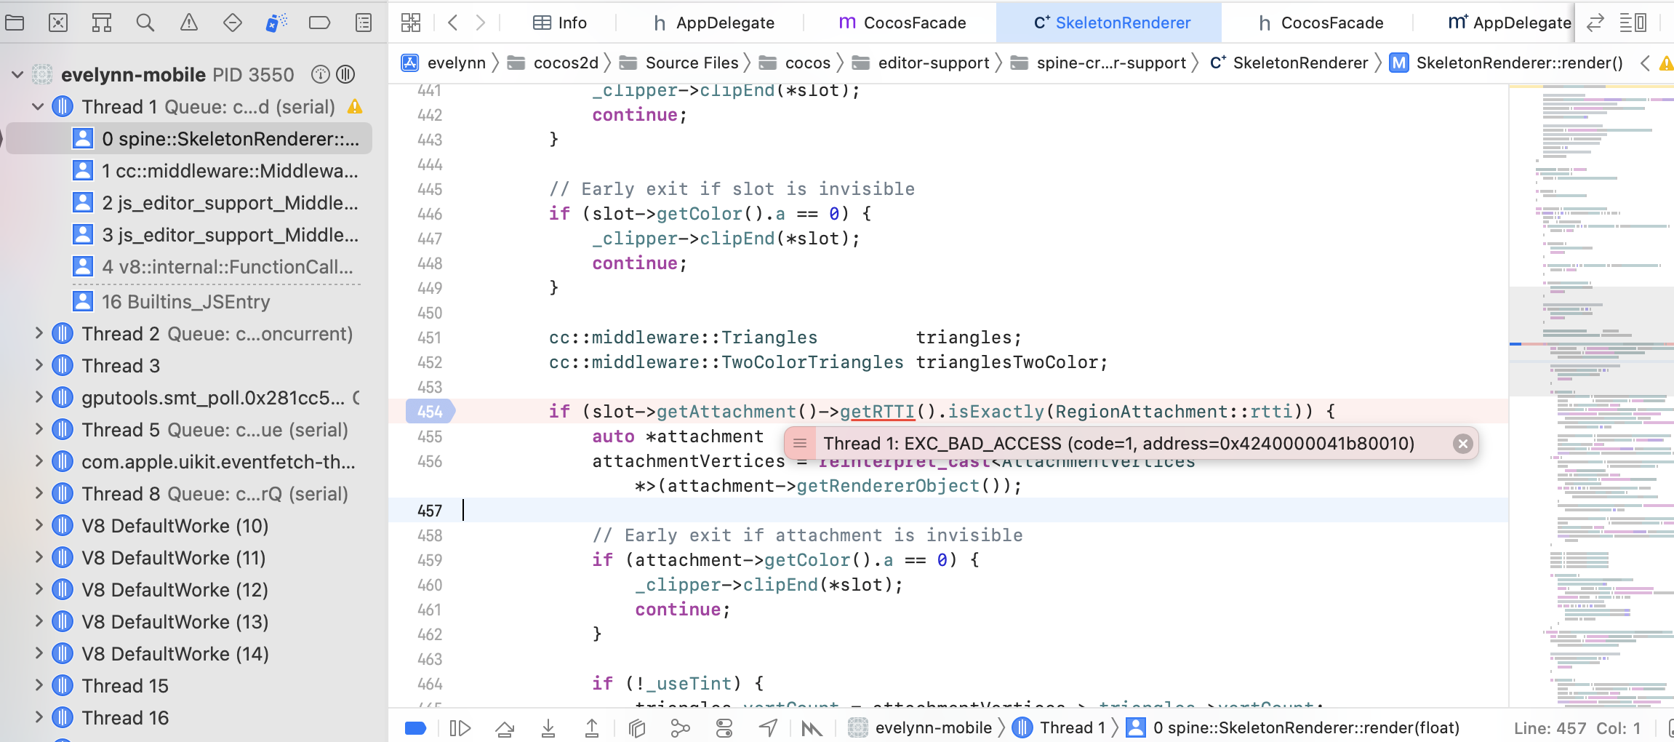Open the Report navigator
Screen dimensions: 1674x742
pyautogui.click(x=364, y=23)
